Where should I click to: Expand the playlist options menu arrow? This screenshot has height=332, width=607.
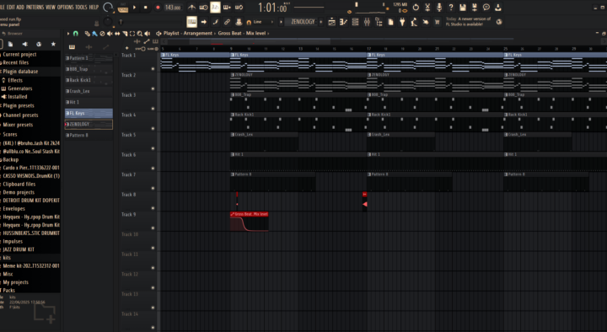click(x=68, y=34)
